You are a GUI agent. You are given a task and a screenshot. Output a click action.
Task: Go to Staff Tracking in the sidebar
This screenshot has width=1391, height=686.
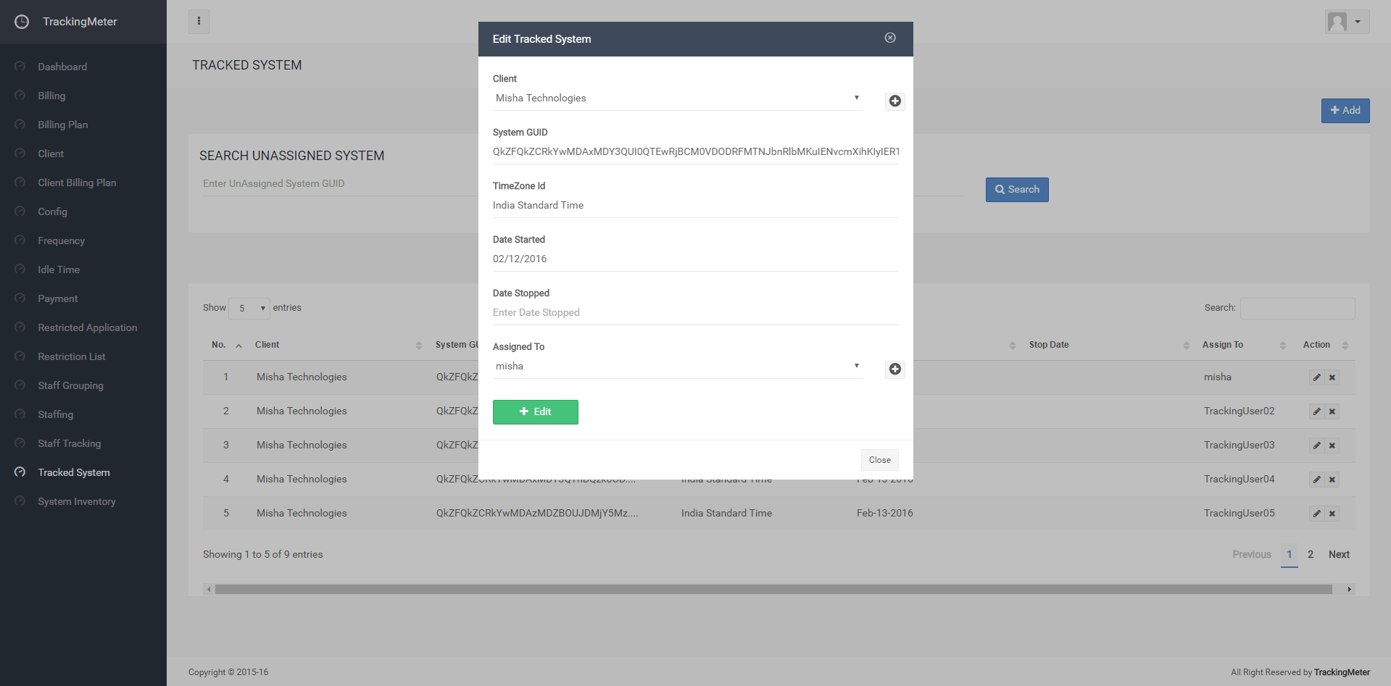tap(70, 443)
